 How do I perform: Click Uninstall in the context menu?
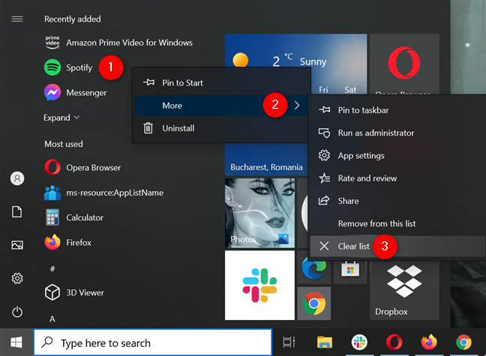pyautogui.click(x=178, y=128)
